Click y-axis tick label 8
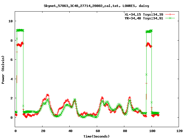The width and height of the screenshot is (185, 139). [12, 41]
